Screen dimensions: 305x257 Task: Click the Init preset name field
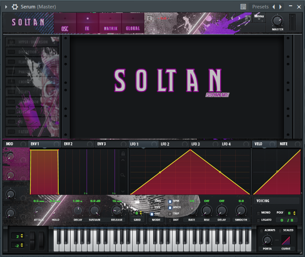(163, 18)
